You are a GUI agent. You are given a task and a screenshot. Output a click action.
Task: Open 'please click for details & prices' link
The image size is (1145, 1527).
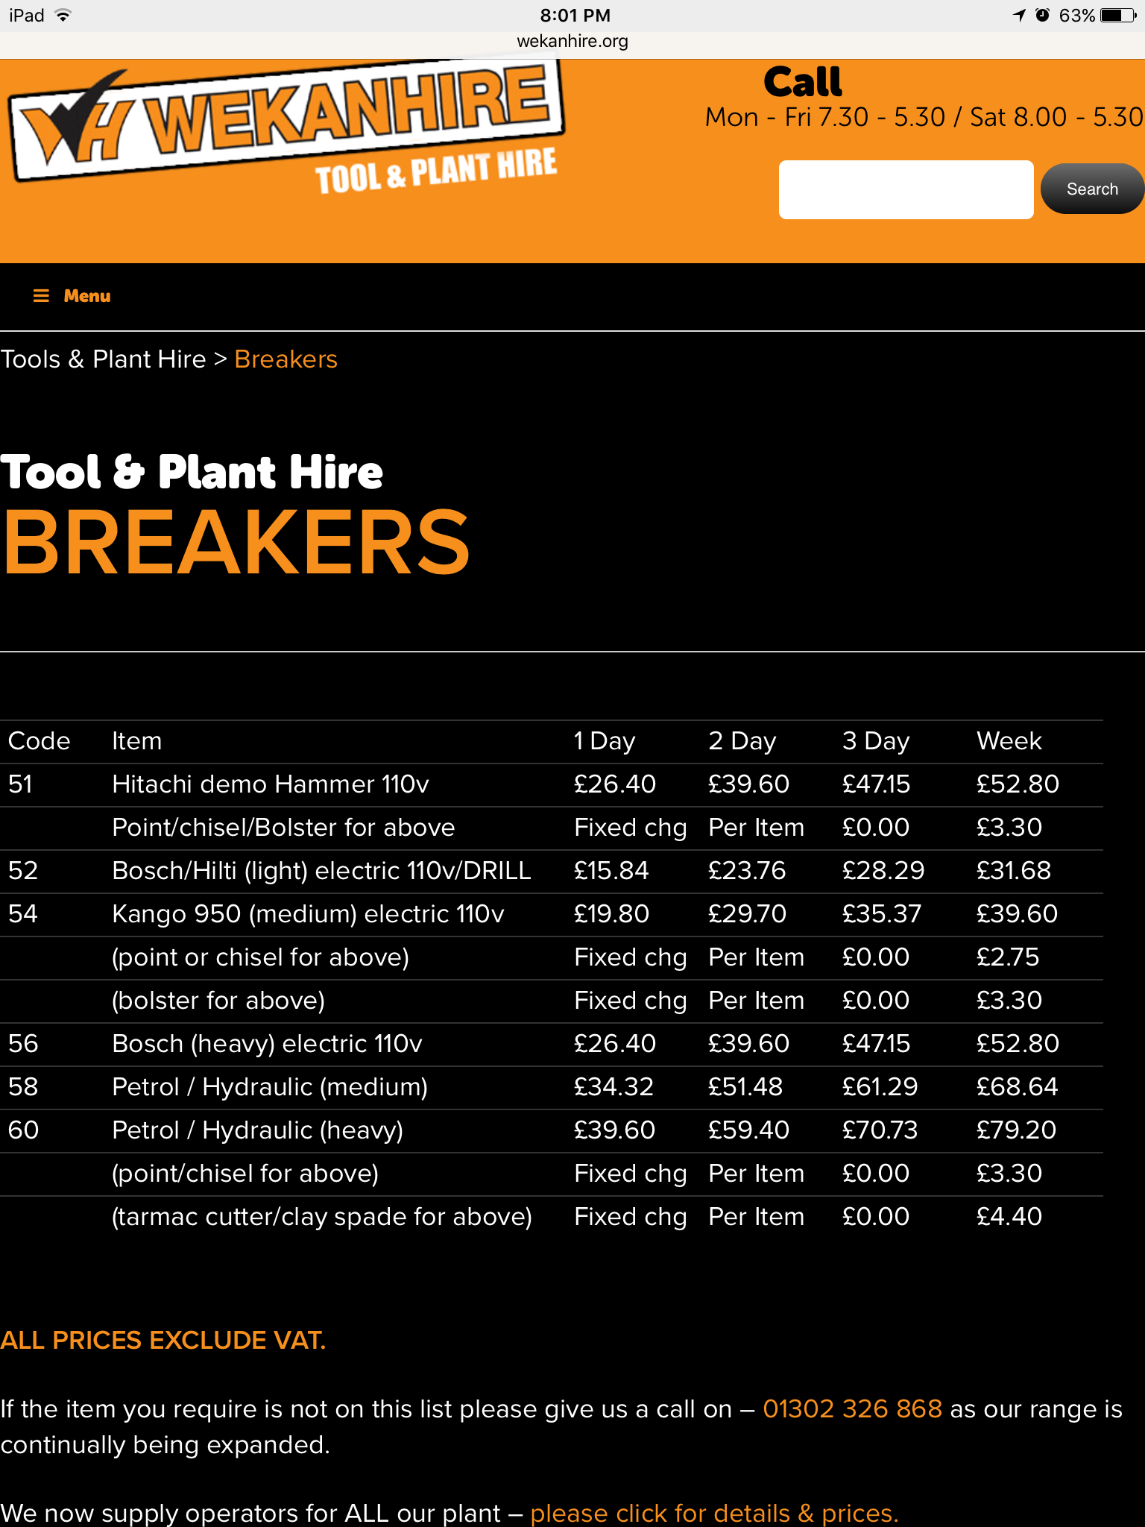pos(714,1513)
